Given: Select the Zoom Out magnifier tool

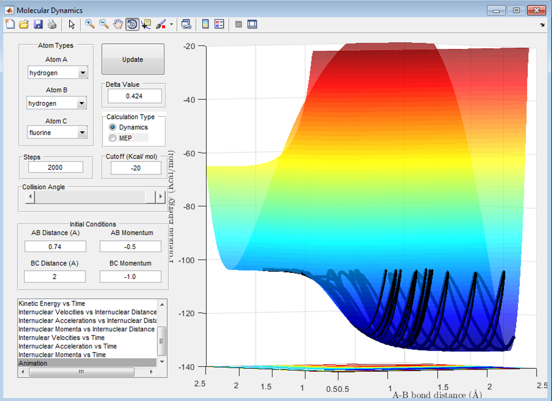Looking at the screenshot, I should pos(104,24).
